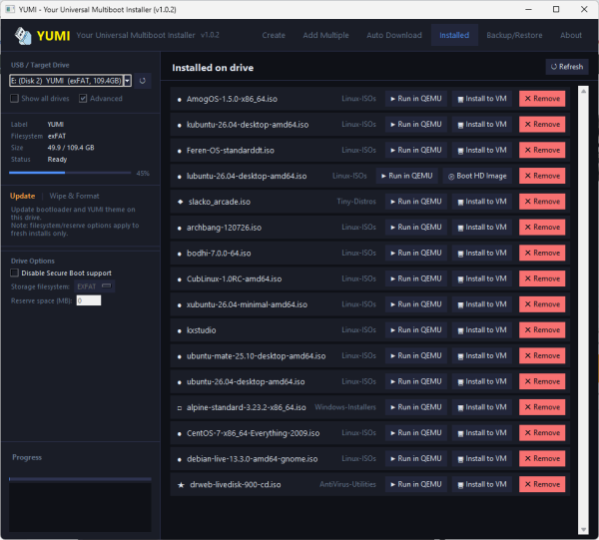Image resolution: width=599 pixels, height=540 pixels.
Task: Install alpine-standard-3.23.2 to VM
Action: (482, 407)
